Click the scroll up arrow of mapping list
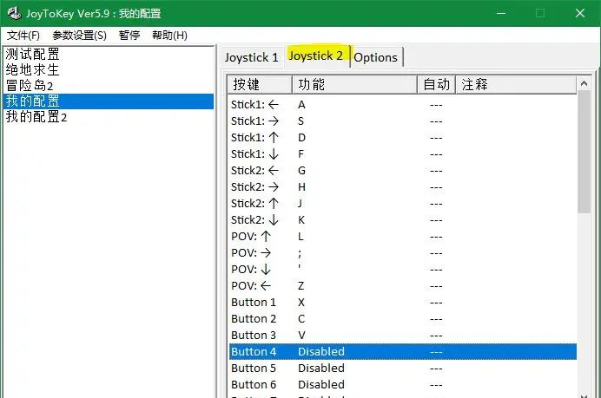This screenshot has height=398, width=601. tap(584, 83)
